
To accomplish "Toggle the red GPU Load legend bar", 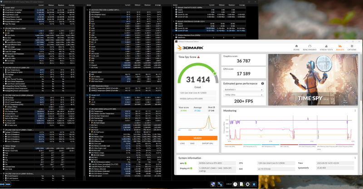I will [x=289, y=145].
